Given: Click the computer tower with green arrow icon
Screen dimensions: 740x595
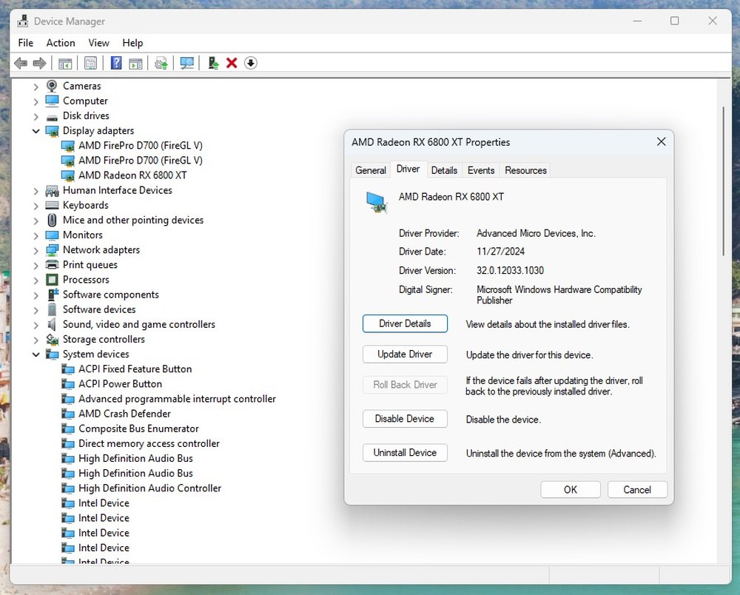Looking at the screenshot, I should [213, 63].
